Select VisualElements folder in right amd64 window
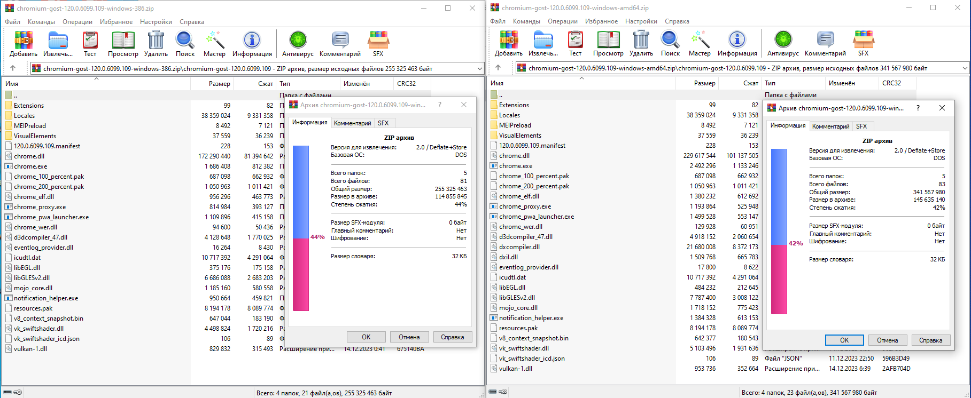This screenshot has height=398, width=971. click(520, 136)
